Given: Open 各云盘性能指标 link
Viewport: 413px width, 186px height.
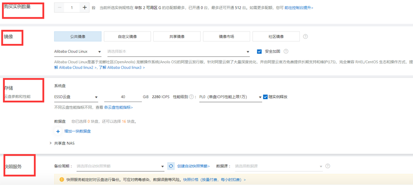Looking at the screenshot, I should [x=118, y=107].
